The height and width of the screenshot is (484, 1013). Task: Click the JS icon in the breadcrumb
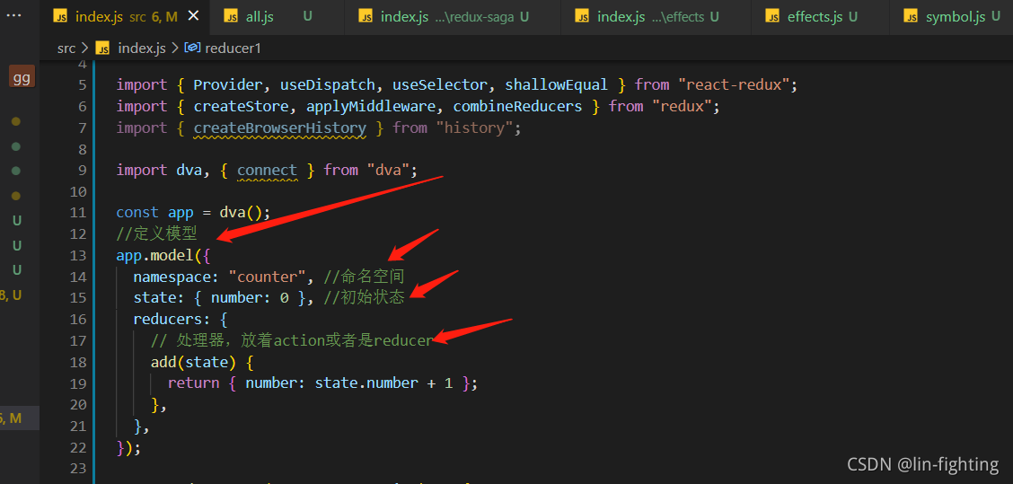[102, 48]
